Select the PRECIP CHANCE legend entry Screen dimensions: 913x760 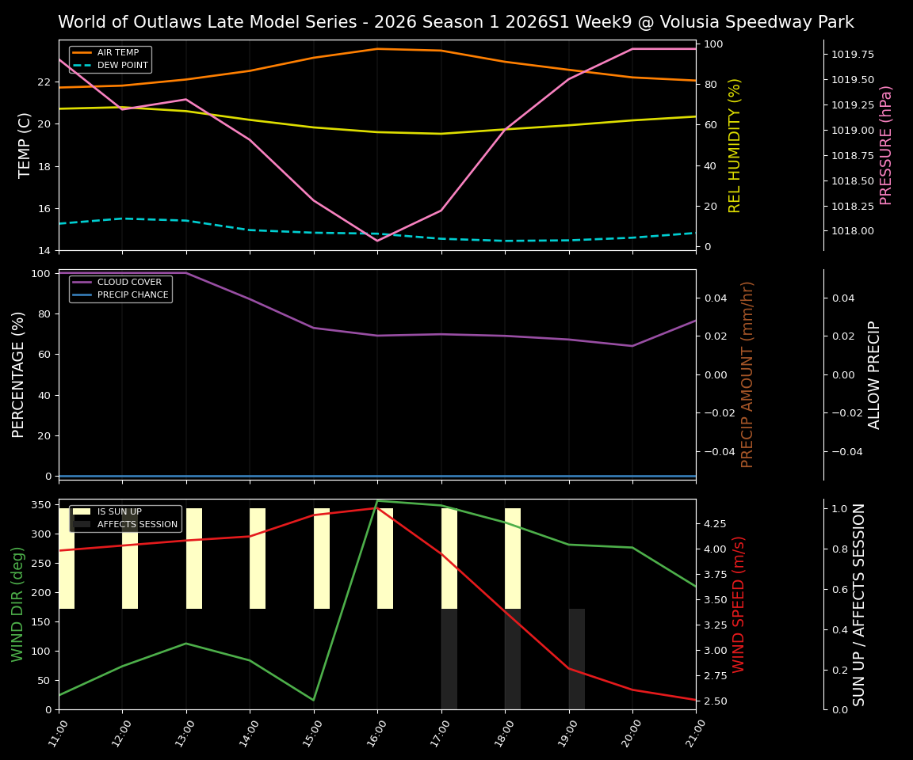pos(132,294)
